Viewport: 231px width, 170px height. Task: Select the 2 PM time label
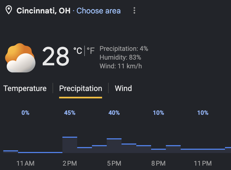pos(70,163)
